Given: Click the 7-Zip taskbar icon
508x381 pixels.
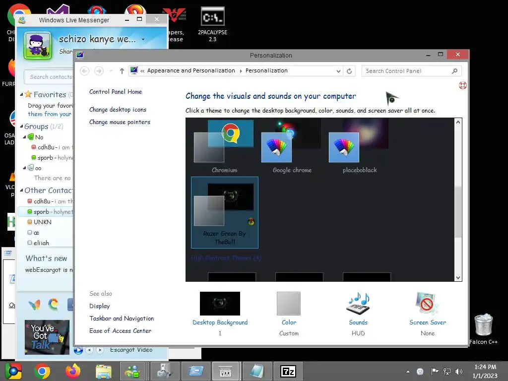Looking at the screenshot, I should pyautogui.click(x=288, y=371).
